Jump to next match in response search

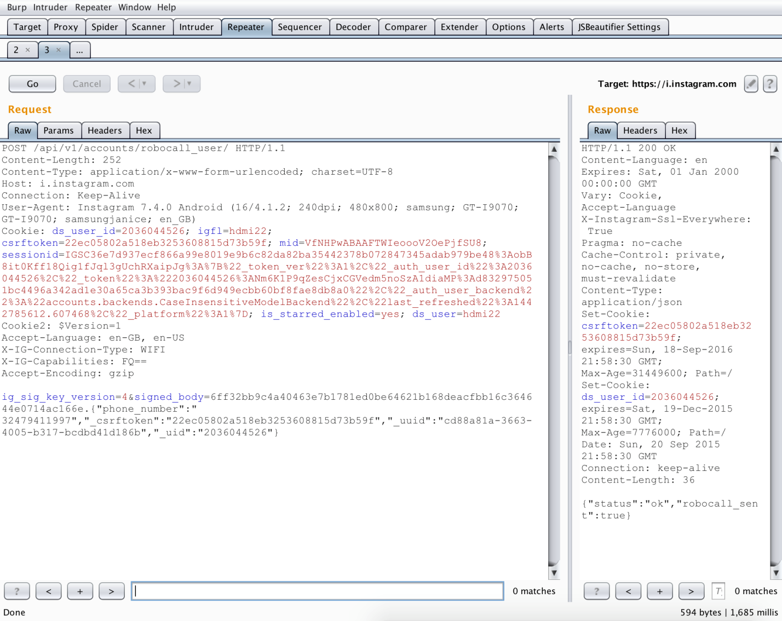pos(691,591)
